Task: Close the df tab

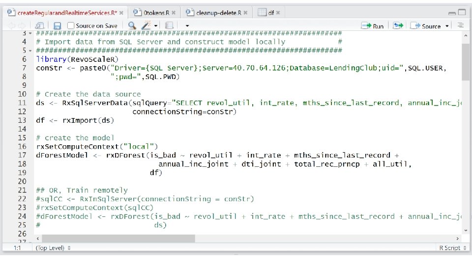Action: click(x=278, y=13)
